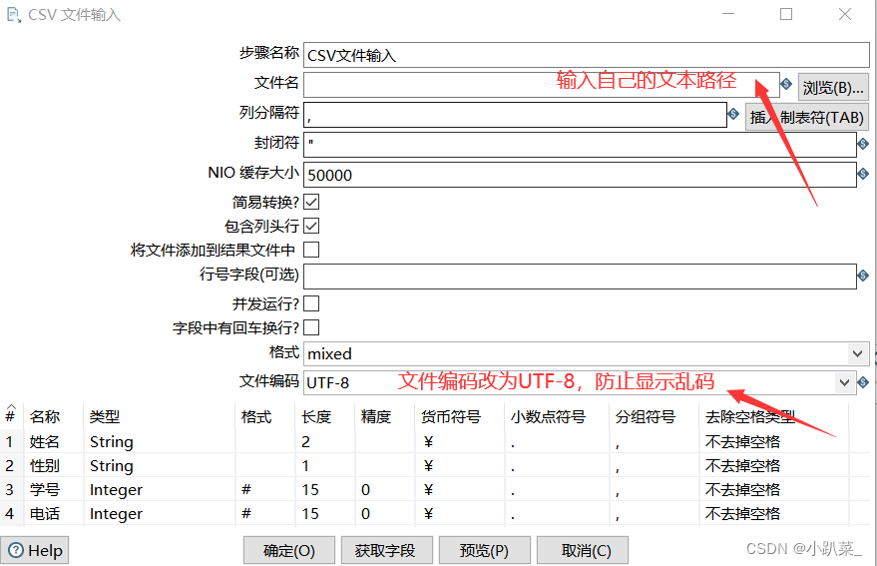Click 取消(C) button
The height and width of the screenshot is (566, 877).
pos(583,550)
